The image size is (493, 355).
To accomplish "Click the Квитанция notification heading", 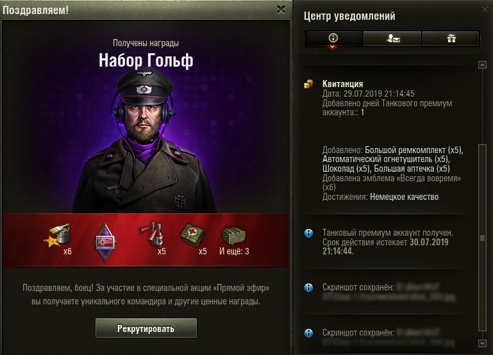I will [343, 84].
